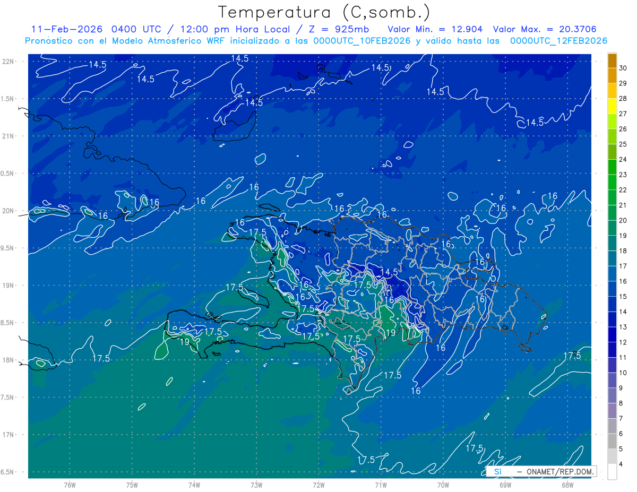Click the "76W" longitude axis label
Image resolution: width=637 pixels, height=492 pixels.
pyautogui.click(x=70, y=485)
